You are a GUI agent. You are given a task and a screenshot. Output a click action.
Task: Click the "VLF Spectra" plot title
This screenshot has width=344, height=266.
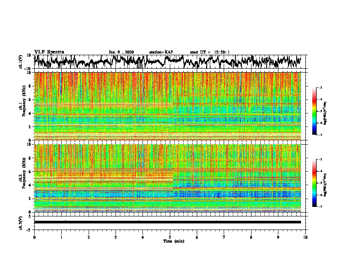click(x=49, y=52)
